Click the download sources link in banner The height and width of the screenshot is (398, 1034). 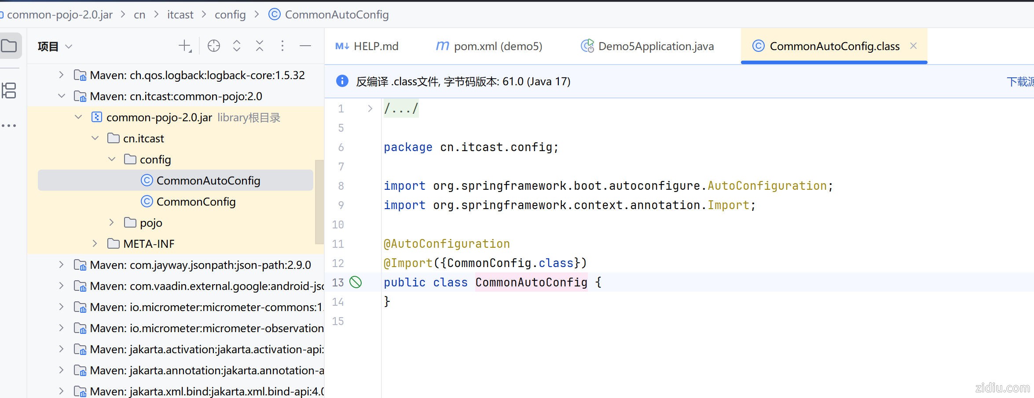(x=1020, y=82)
